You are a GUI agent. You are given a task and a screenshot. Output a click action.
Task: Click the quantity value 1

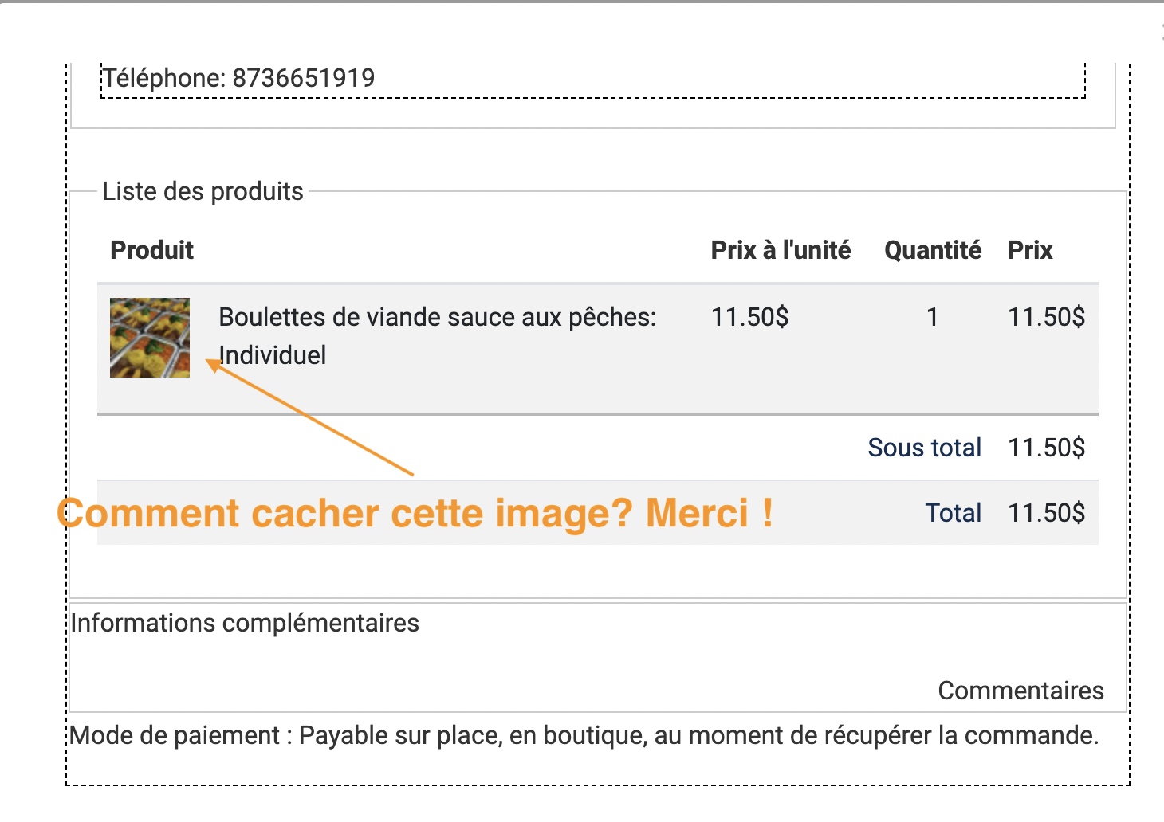tap(932, 317)
